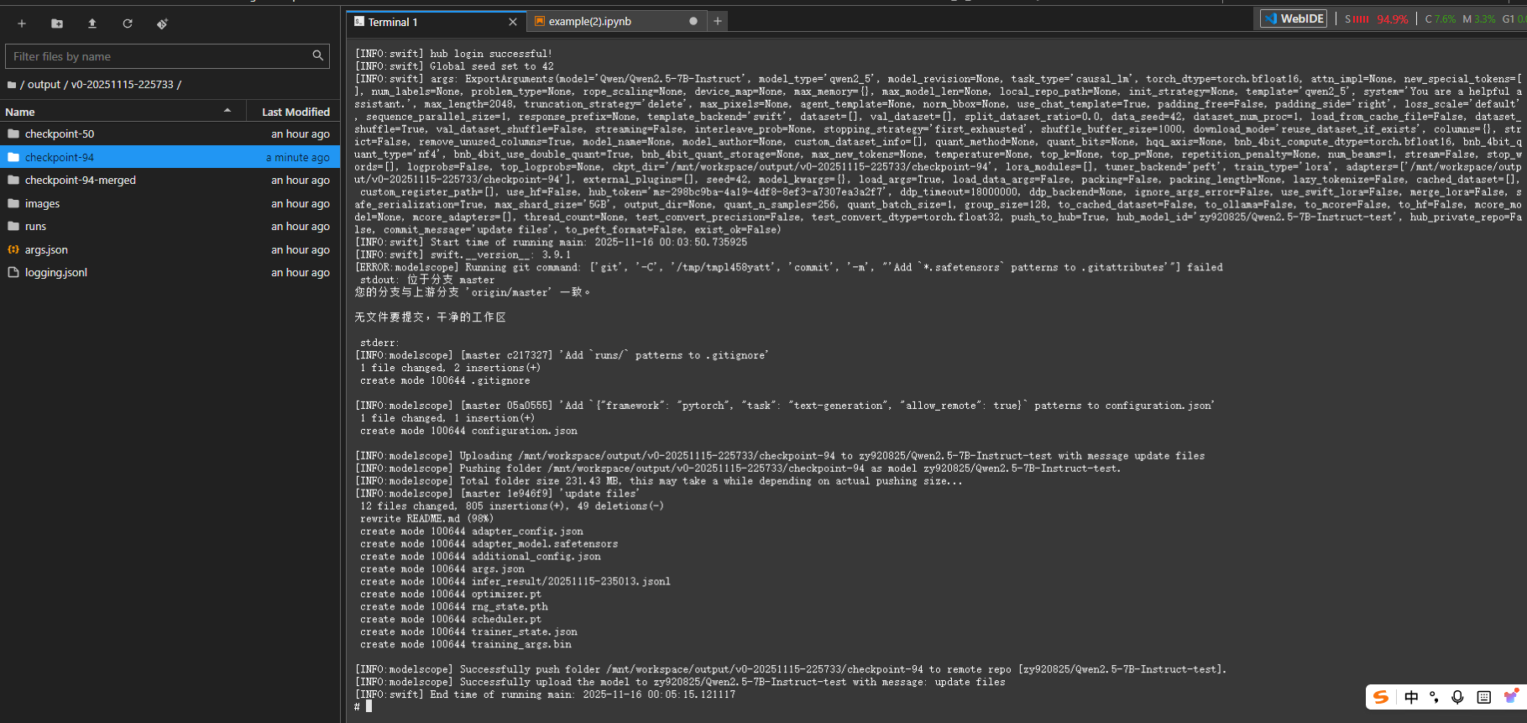Viewport: 1527px width, 723px height.
Task: Click the CPU usage 7.6% indicator
Action: click(x=1441, y=18)
